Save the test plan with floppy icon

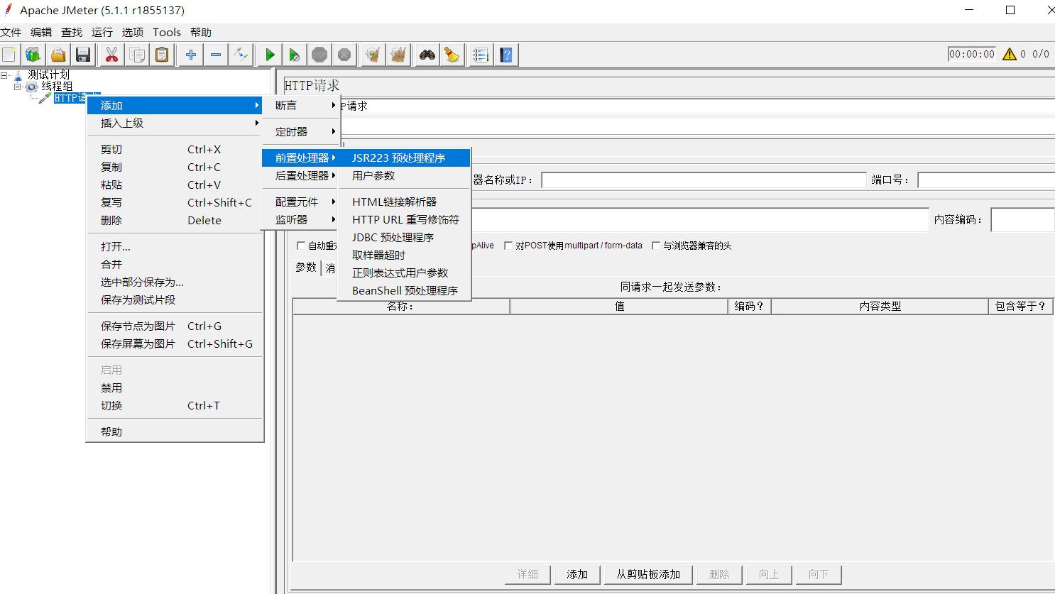tap(83, 55)
